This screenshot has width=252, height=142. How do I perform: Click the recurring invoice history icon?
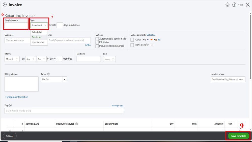[x=5, y=5]
